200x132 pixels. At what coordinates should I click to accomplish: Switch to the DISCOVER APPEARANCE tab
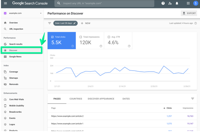[101, 99]
